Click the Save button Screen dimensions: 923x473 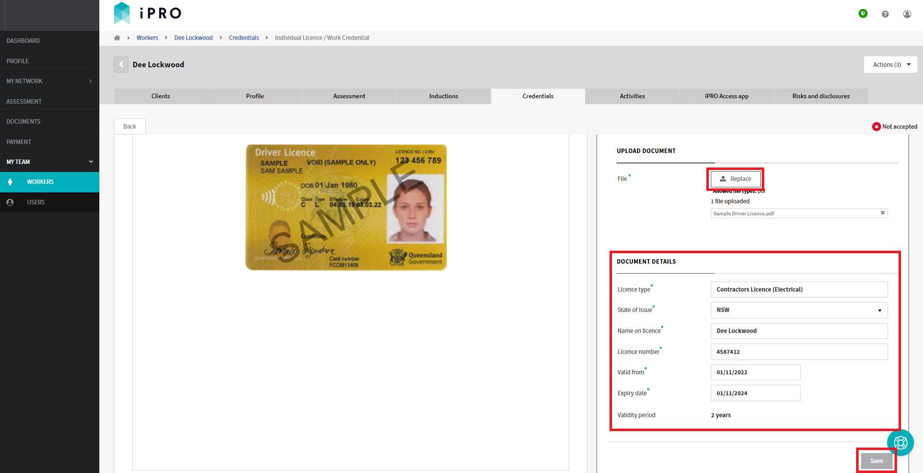(877, 461)
